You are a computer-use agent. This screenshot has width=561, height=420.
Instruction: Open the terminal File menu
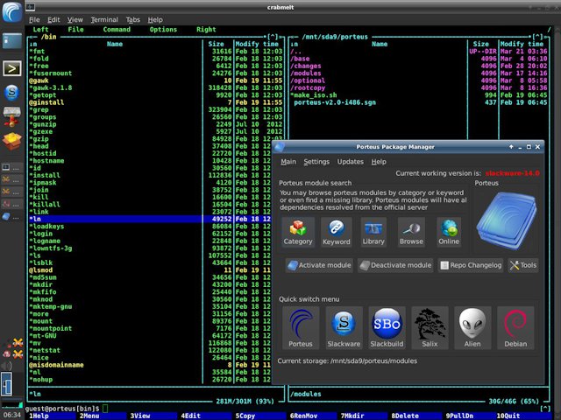pyautogui.click(x=34, y=19)
